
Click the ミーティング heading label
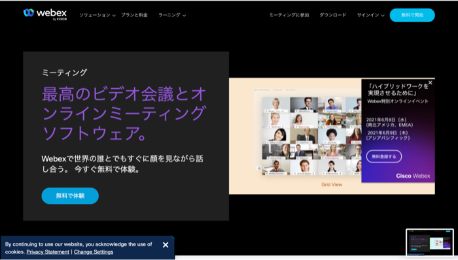tap(64, 73)
